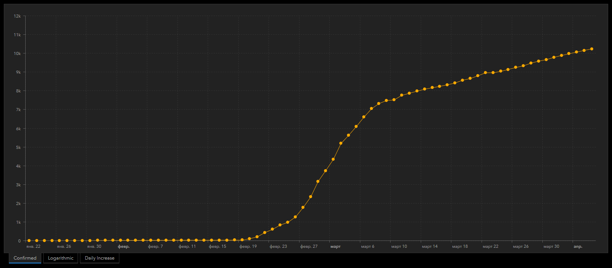Click the '9k' y-axis label
Viewport: 612px width, 268px height.
[x=18, y=72]
